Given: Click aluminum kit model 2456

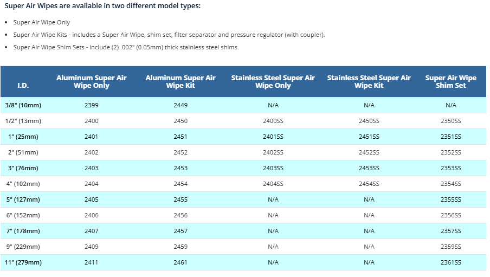Looking at the screenshot, I should click(180, 215).
